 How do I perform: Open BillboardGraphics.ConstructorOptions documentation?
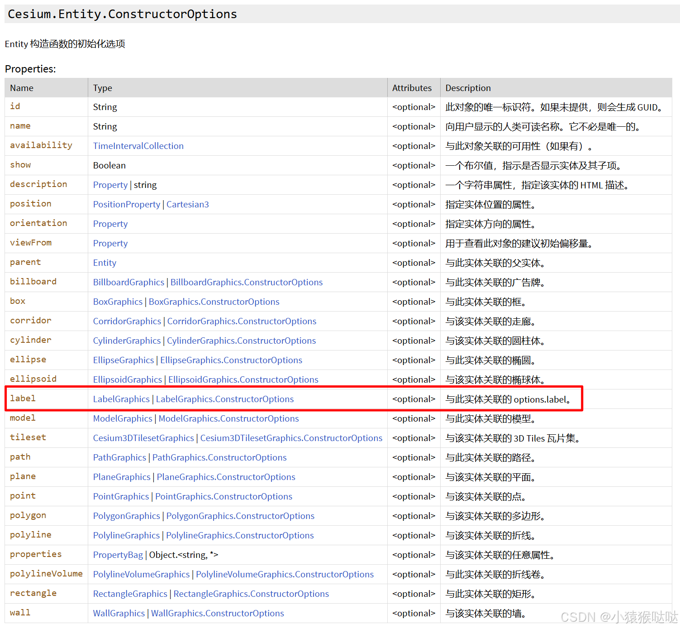coord(246,282)
